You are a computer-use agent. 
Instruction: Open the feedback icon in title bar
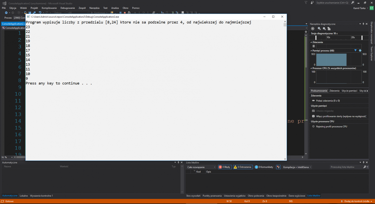[312, 2]
